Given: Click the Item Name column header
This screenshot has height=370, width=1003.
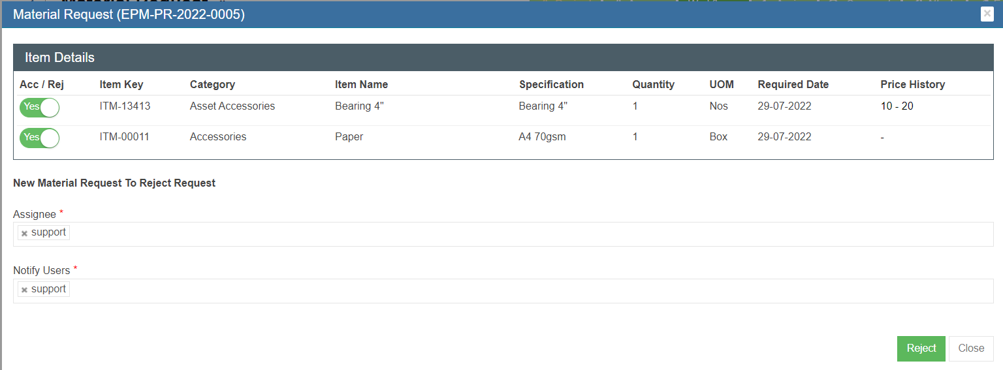Looking at the screenshot, I should pos(361,84).
